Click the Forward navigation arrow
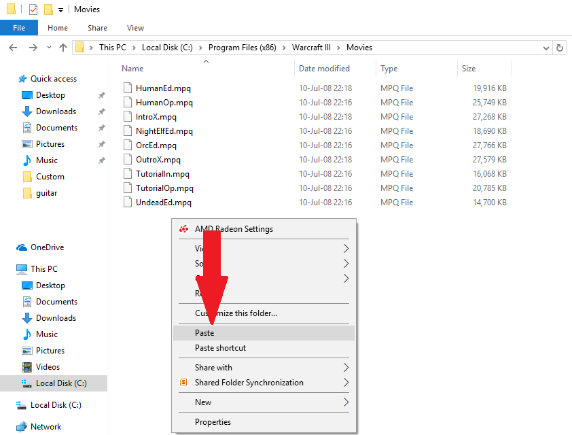 tap(33, 48)
